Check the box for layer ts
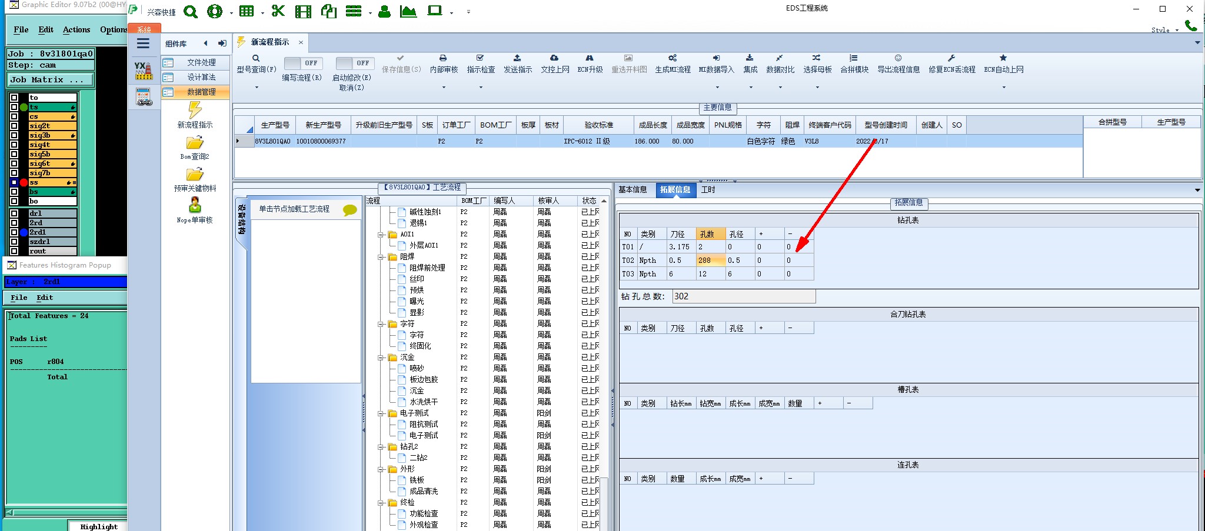This screenshot has width=1205, height=531. tap(14, 107)
